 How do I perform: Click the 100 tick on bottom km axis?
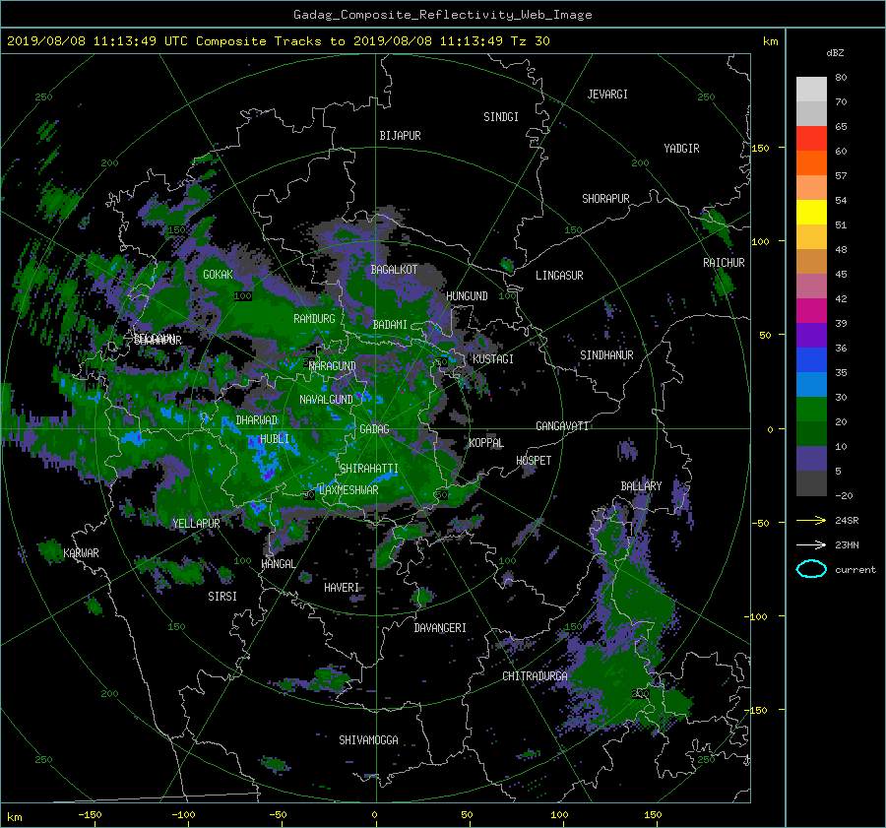coord(559,814)
